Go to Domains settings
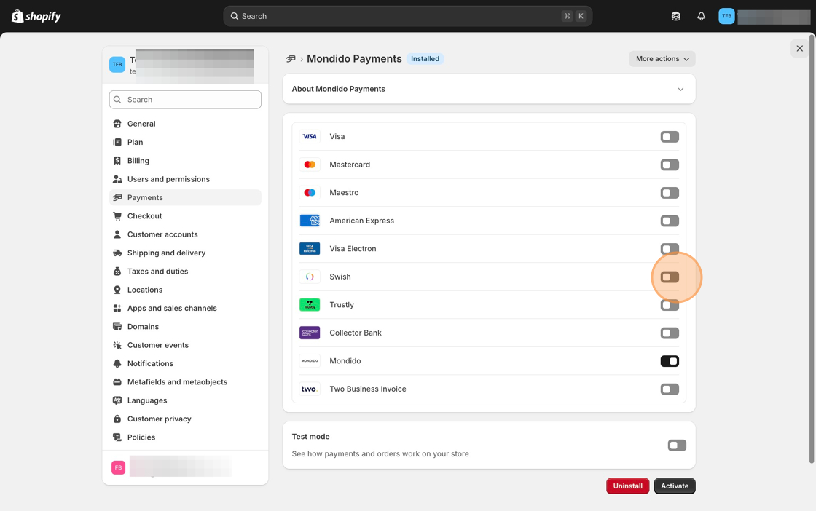Viewport: 816px width, 511px height. [185, 326]
